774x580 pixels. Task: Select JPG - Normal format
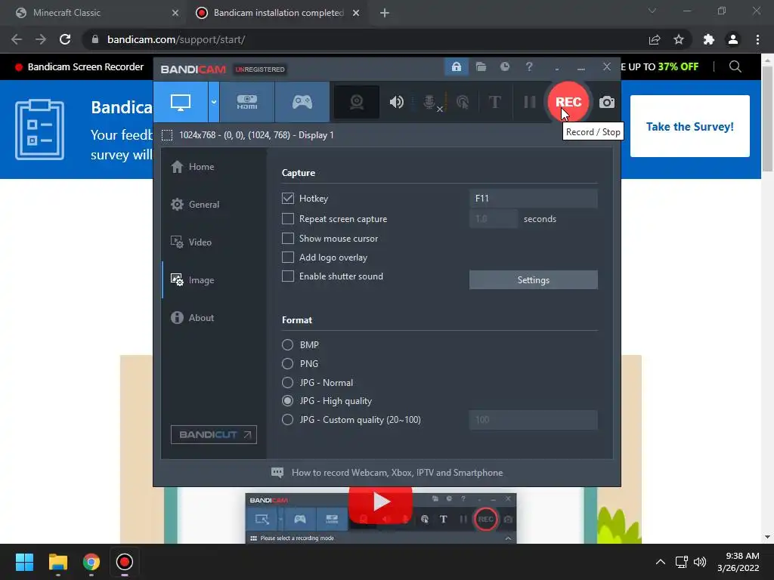tap(287, 382)
